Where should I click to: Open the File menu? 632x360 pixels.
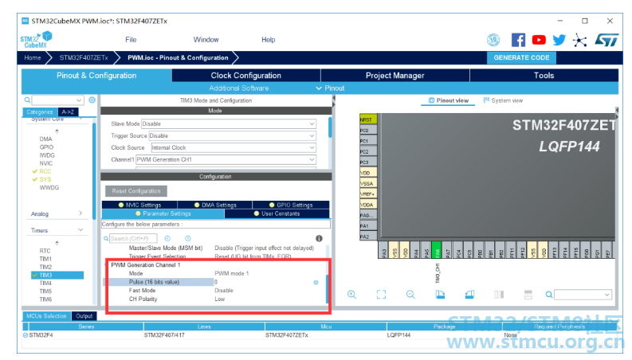(131, 40)
